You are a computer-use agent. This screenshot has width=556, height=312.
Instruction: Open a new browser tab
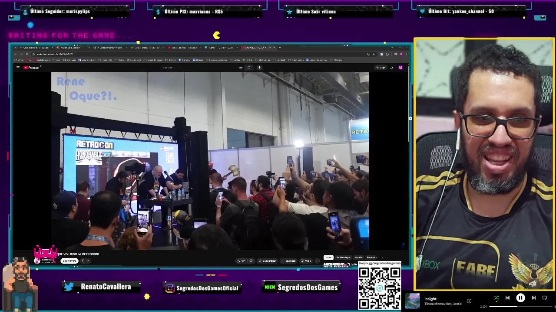pyautogui.click(x=280, y=47)
